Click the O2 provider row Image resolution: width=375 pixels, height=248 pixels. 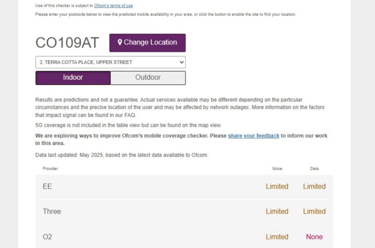coord(184,237)
